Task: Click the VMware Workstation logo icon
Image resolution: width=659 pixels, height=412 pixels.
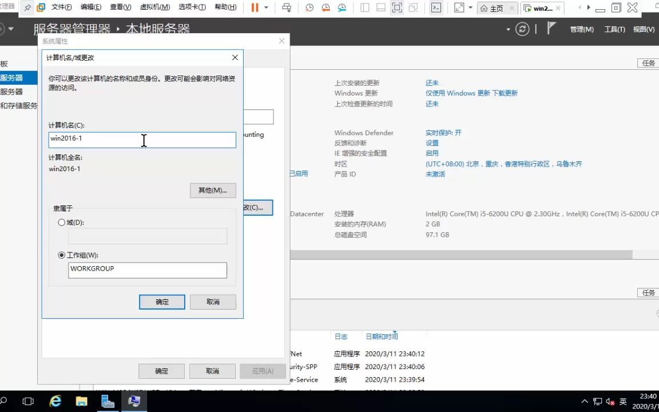Action: pyautogui.click(x=41, y=7)
